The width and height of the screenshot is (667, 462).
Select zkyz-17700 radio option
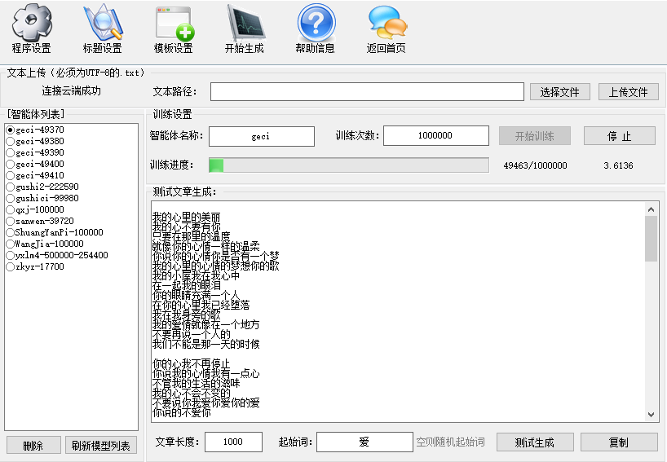11,266
